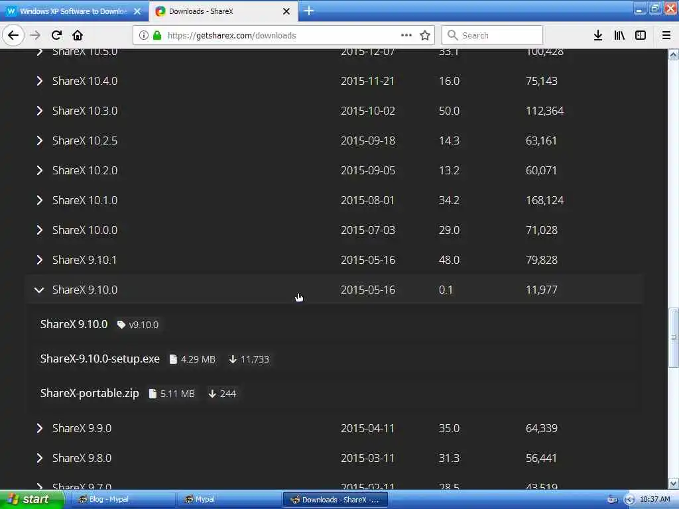The height and width of the screenshot is (509, 679).
Task: Open the library bookmarks icon
Action: tap(619, 36)
